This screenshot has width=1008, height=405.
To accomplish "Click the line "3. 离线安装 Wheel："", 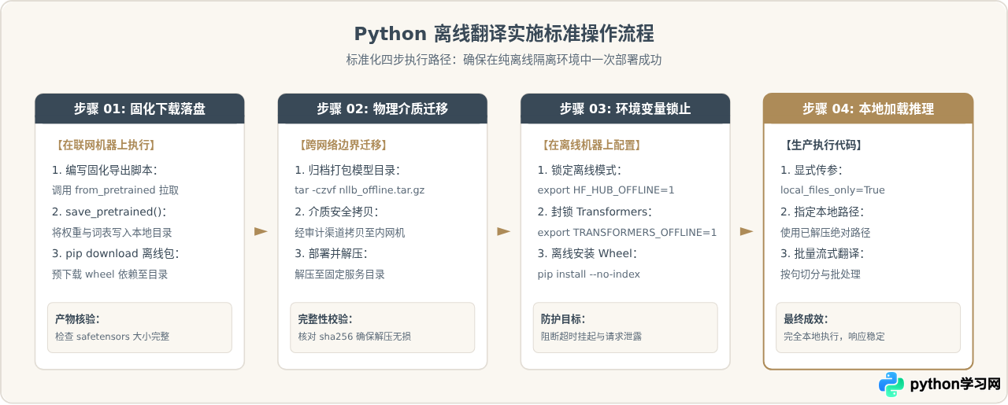I will [x=587, y=254].
